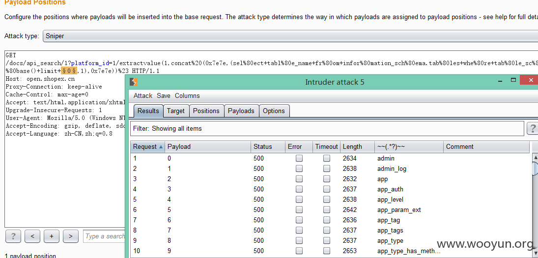
Task: Switch to the Payloads tab
Action: pos(241,111)
